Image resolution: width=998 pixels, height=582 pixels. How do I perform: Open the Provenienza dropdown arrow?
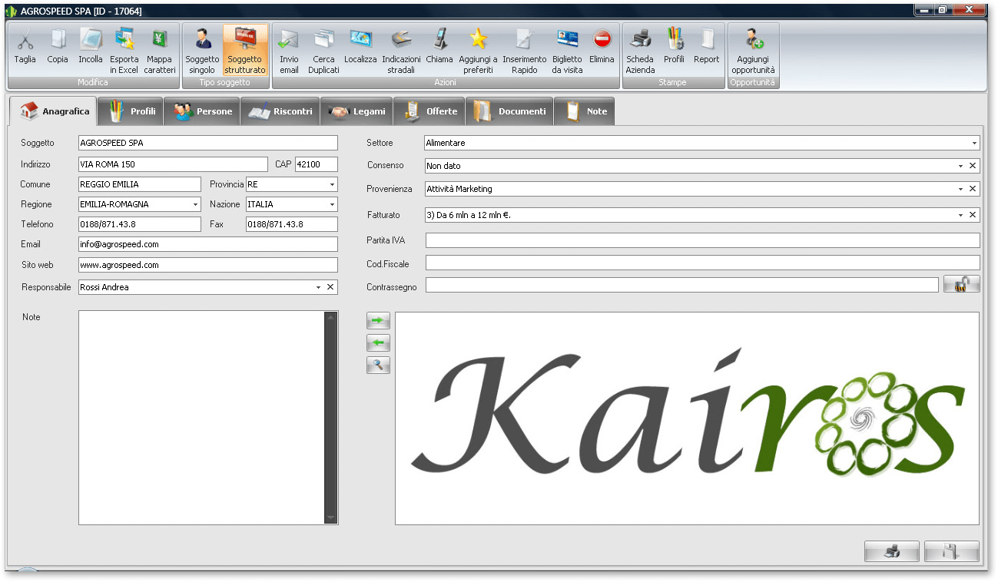[960, 189]
